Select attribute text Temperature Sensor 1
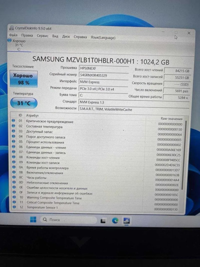This screenshot has width=200, height=267. [42, 207]
